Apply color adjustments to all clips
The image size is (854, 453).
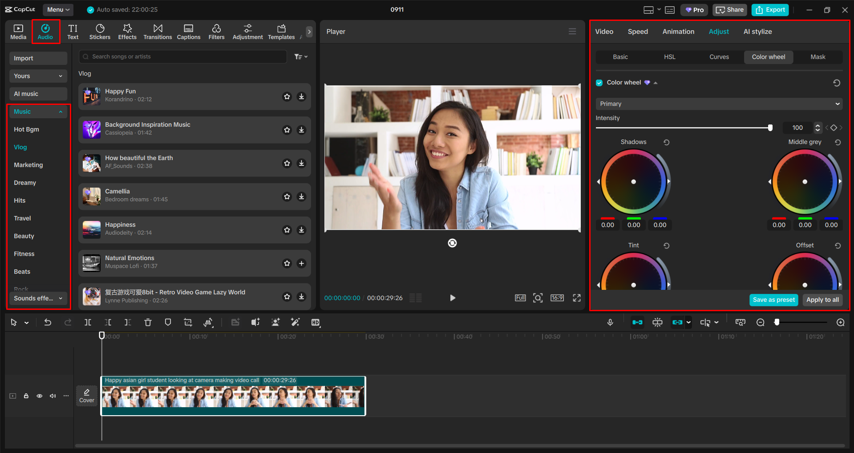(x=822, y=300)
